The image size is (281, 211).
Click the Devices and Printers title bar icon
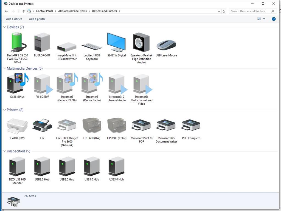[x=5, y=4]
